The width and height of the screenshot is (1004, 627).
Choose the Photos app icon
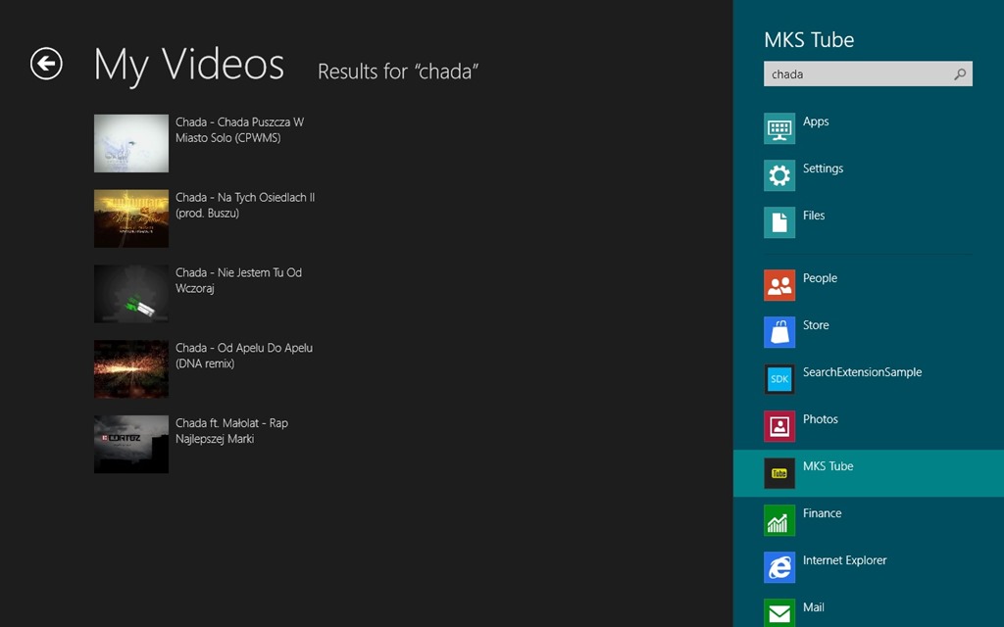coord(779,426)
